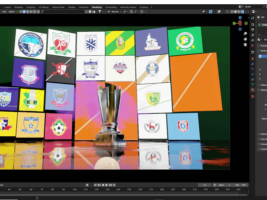The image size is (267, 200).
Task: Expand the Preview panel
Action: click(x=262, y=46)
